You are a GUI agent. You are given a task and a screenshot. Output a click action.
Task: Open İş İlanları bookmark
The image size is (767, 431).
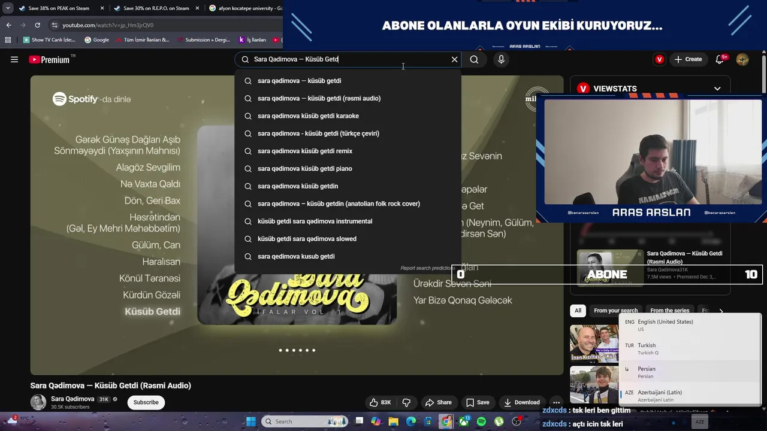point(252,40)
